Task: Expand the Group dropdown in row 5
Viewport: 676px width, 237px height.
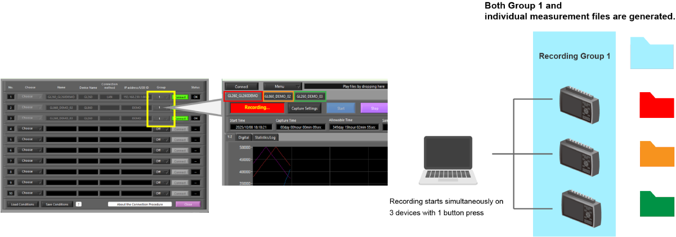Action: tap(161, 139)
